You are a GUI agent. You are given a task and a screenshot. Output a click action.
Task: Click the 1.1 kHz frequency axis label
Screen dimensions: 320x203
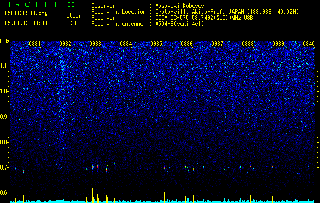[x=5, y=66]
